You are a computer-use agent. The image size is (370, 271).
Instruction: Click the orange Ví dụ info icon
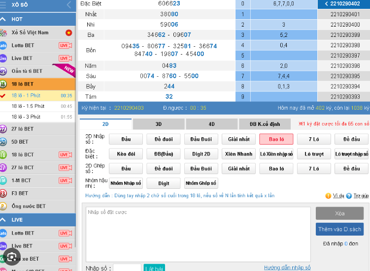(328, 196)
